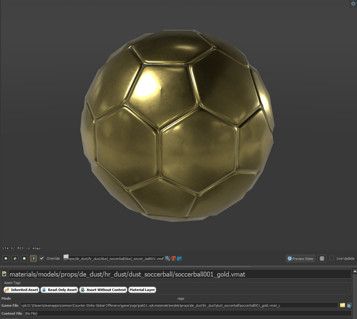357x319 pixels.
Task: Select the cube preview shape icon
Action: [15, 258]
